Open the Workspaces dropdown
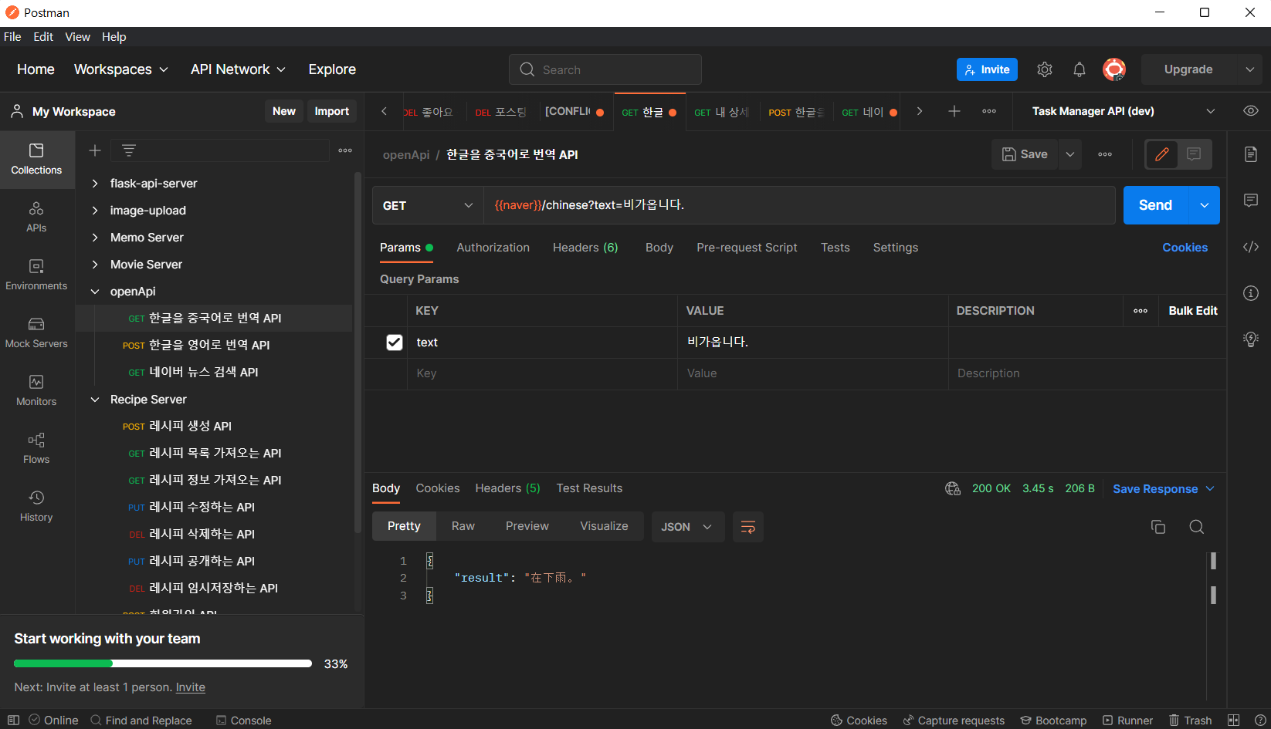This screenshot has height=729, width=1271. point(121,69)
